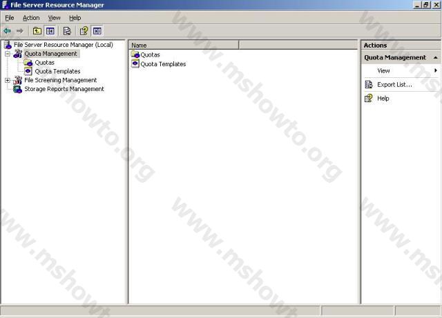Screen dimensions: 442x318
Task: Click the Quotas icon in the list pane
Action: [135, 54]
